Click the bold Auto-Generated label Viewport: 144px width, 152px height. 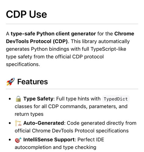click(44, 123)
